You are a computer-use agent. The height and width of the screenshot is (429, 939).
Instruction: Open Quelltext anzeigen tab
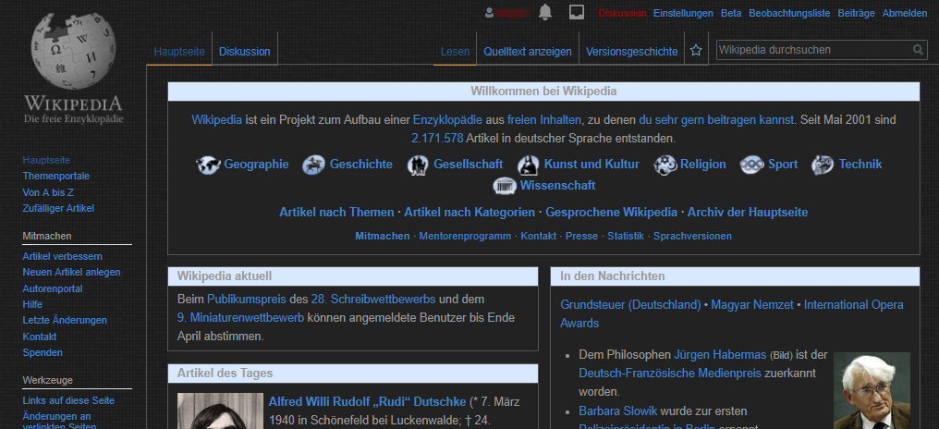coord(528,52)
